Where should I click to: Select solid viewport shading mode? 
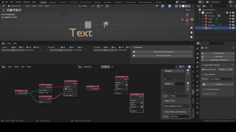[183, 6]
